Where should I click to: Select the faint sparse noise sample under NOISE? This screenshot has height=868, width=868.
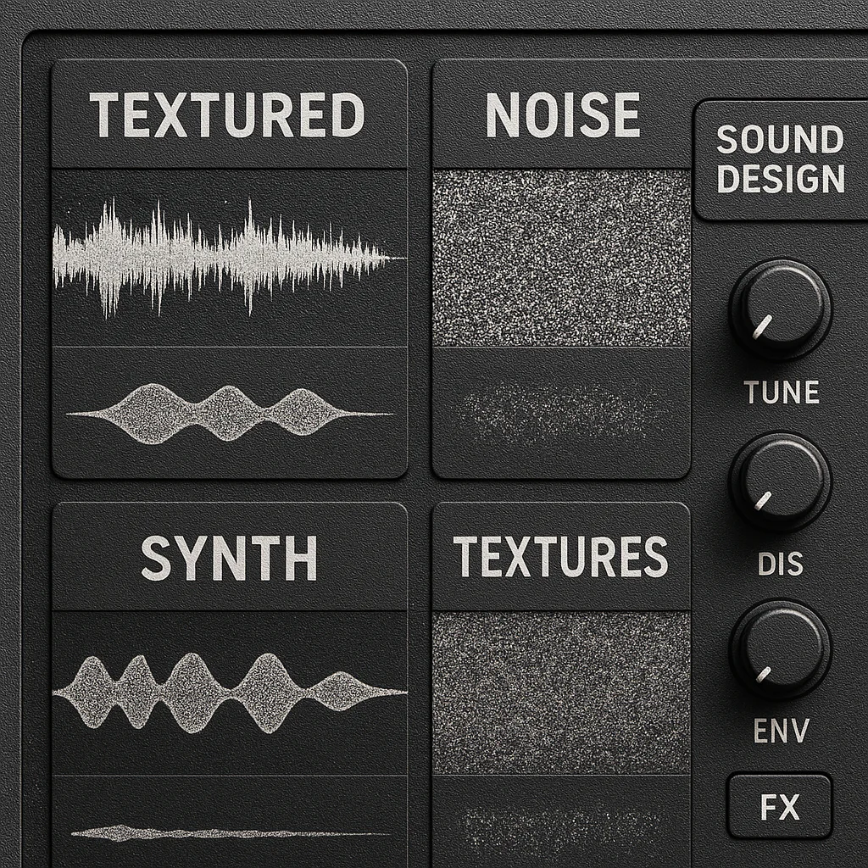coord(561,413)
